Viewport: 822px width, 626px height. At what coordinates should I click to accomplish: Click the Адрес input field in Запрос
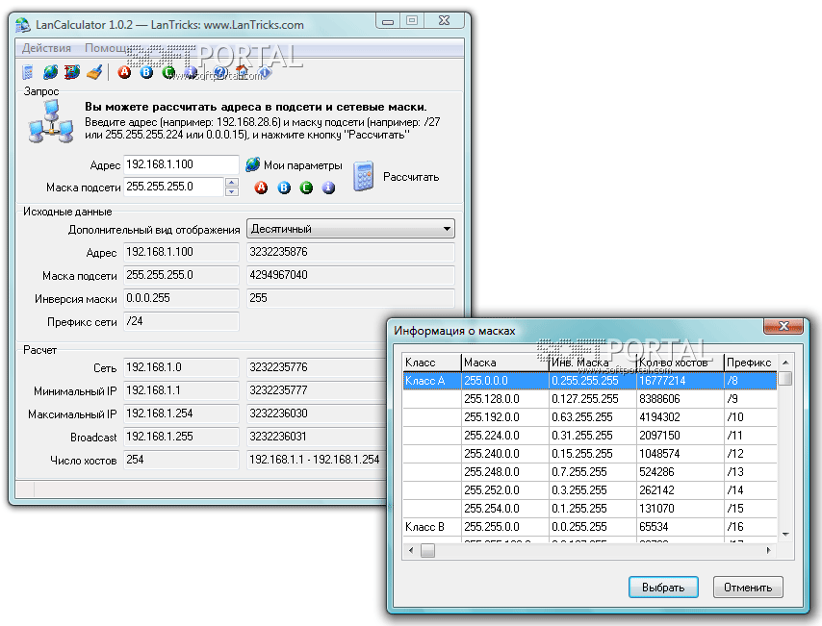click(x=181, y=164)
